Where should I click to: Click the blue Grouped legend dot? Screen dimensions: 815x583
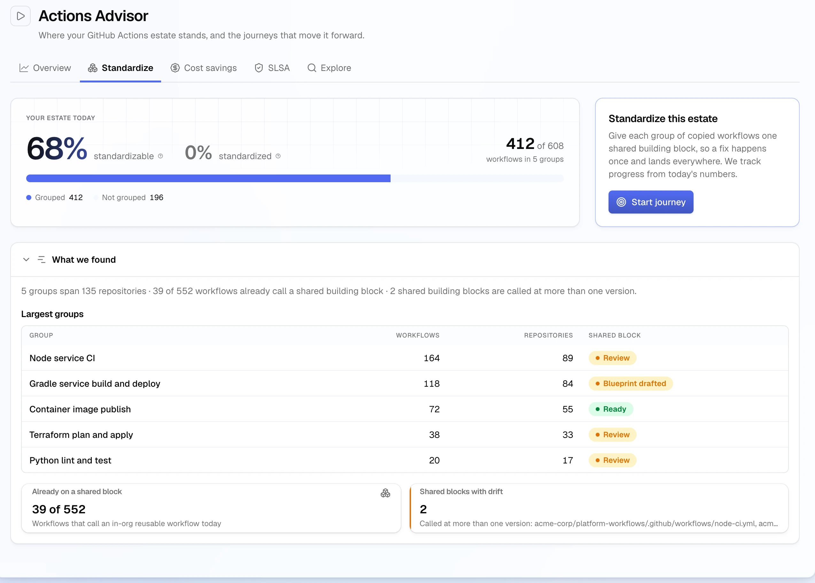(29, 198)
